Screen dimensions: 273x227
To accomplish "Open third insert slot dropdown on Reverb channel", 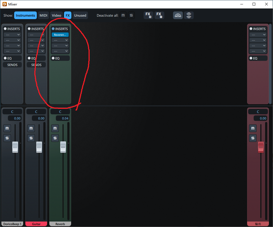I will pos(60,46).
